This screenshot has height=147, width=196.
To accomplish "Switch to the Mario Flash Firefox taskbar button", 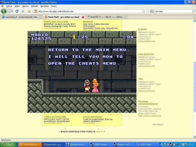I will point(53,144).
